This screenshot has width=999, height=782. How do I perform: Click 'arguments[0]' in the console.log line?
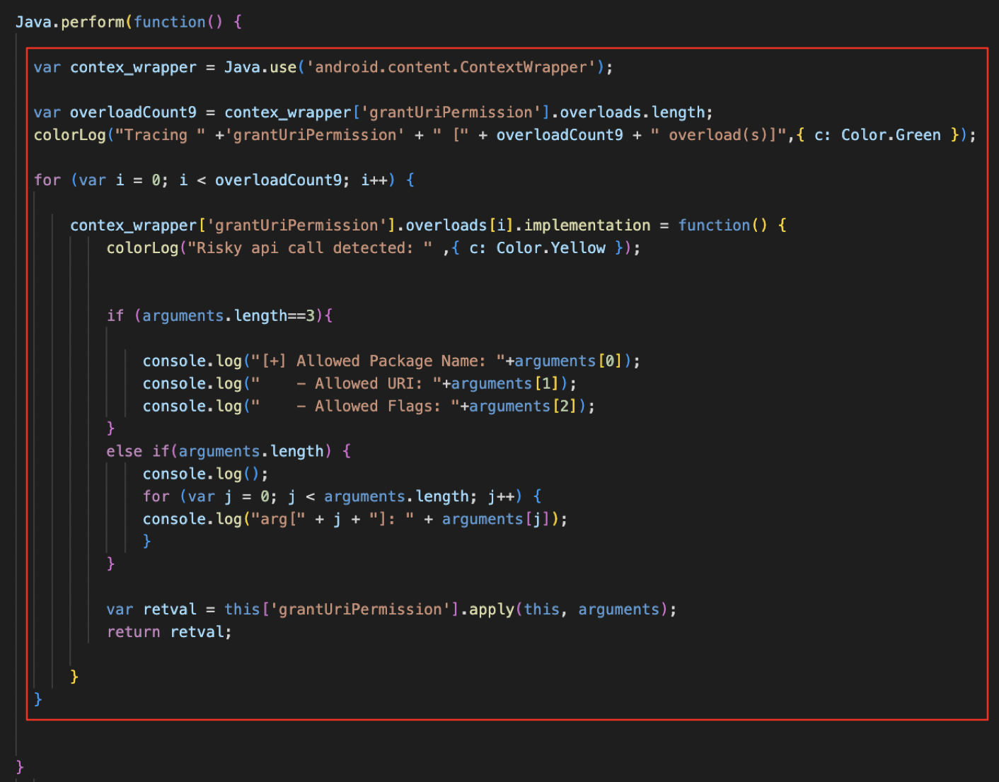click(x=568, y=361)
